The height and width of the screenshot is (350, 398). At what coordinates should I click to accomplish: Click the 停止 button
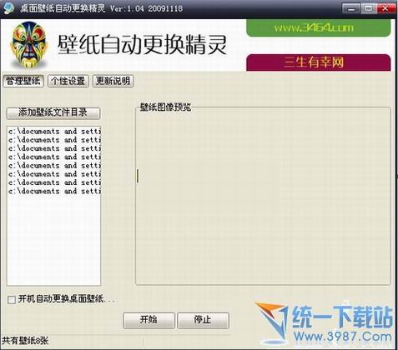tap(203, 320)
